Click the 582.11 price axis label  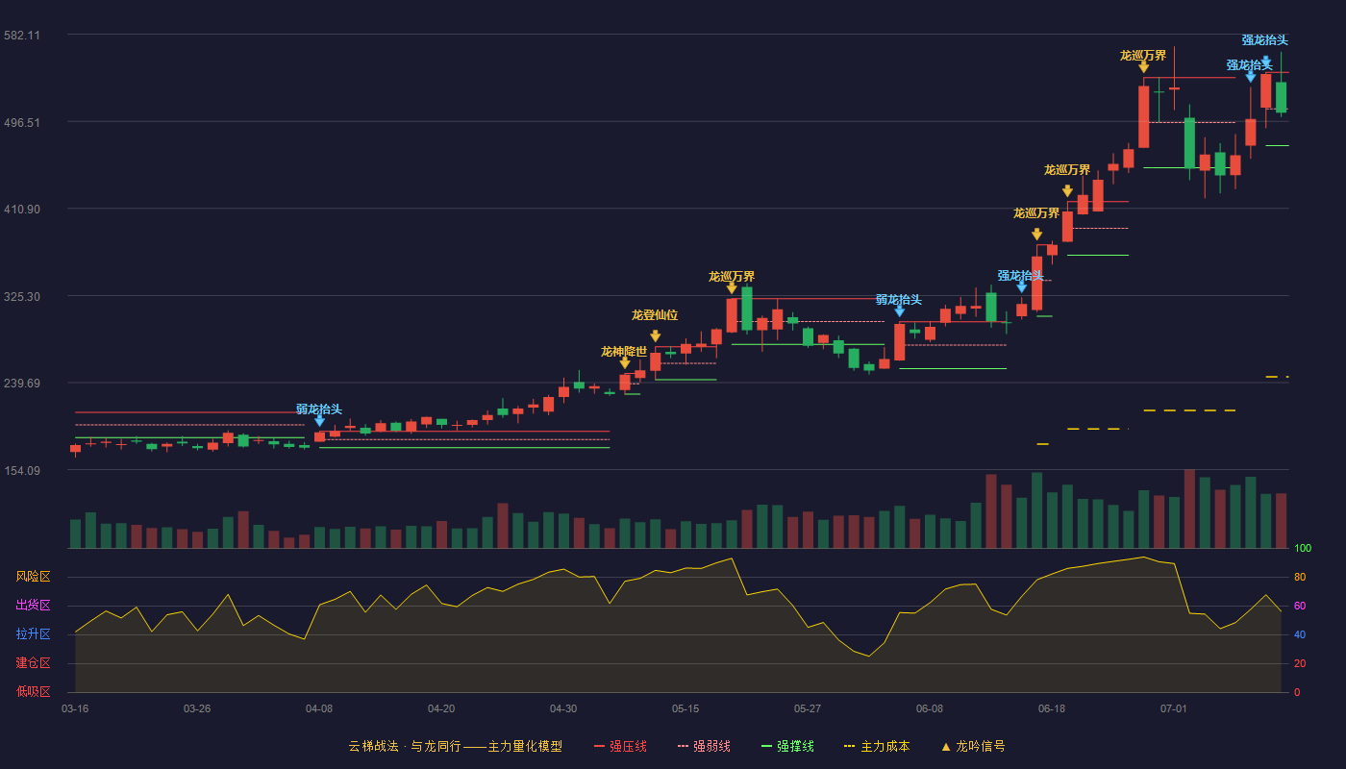tap(22, 35)
